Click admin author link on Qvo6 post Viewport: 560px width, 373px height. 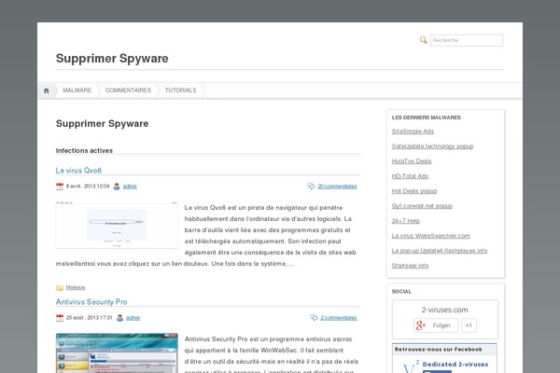[130, 186]
